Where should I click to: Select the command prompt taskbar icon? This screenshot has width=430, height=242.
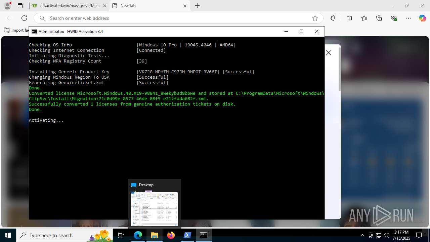tap(204, 235)
